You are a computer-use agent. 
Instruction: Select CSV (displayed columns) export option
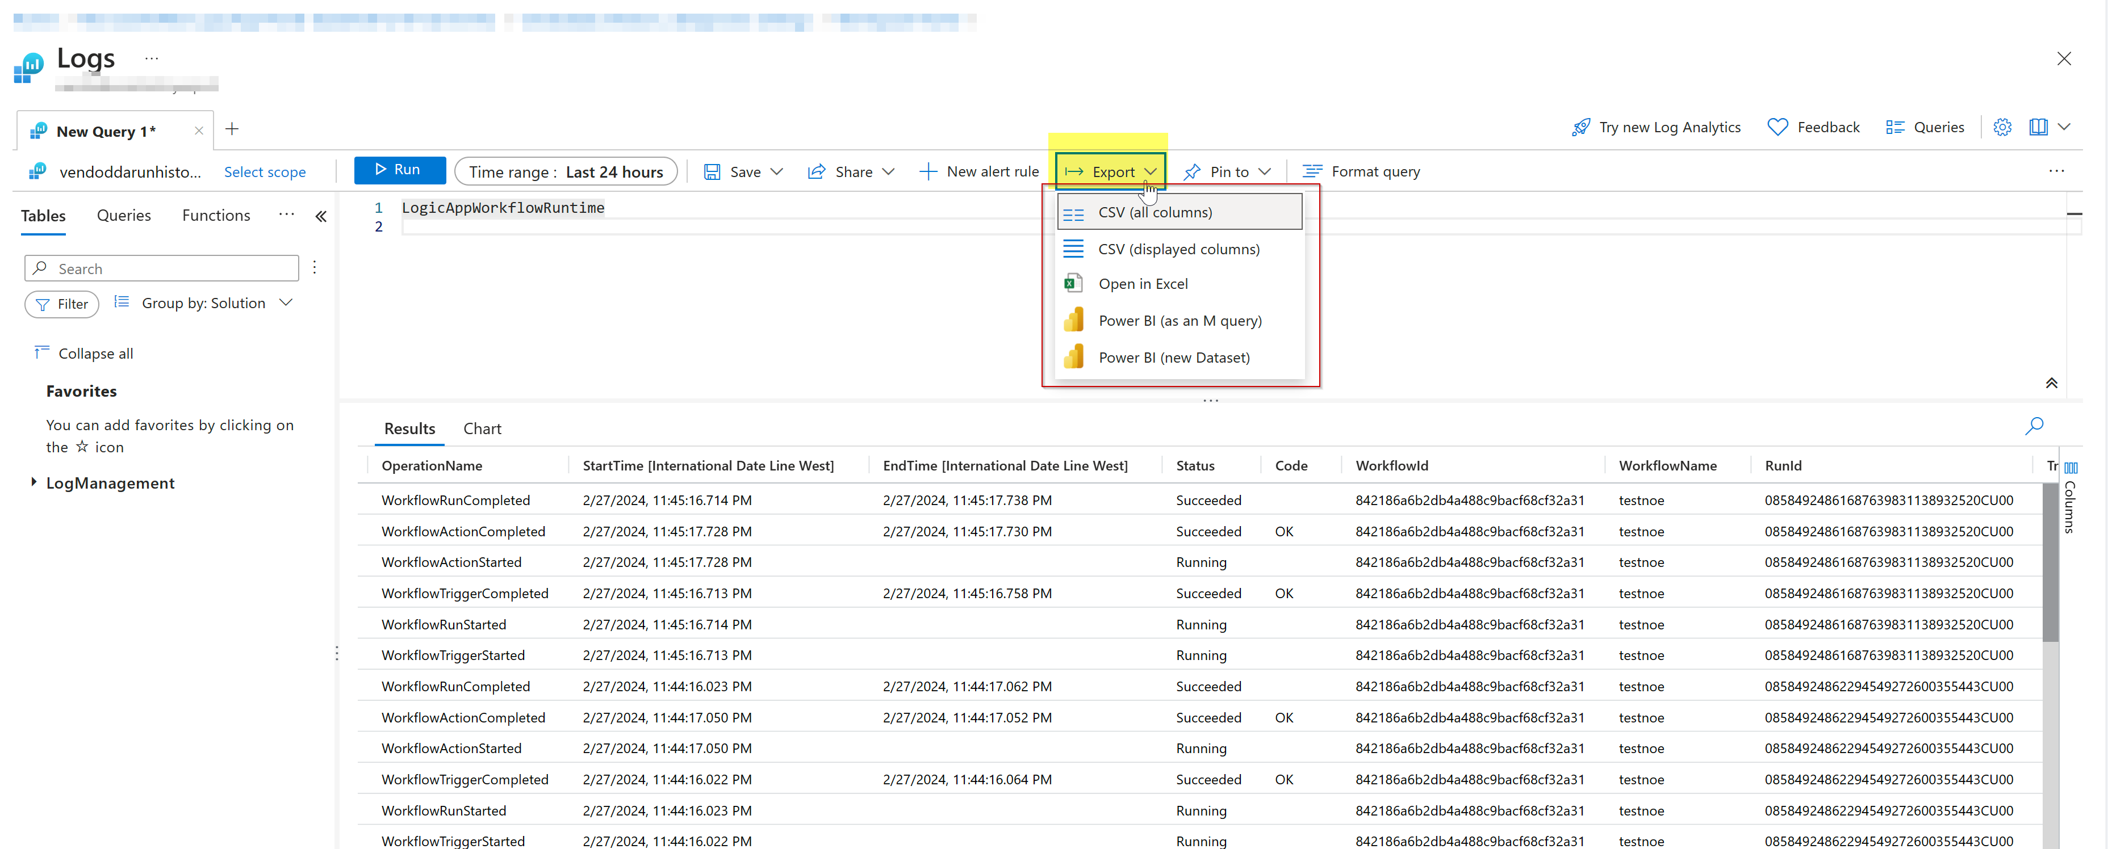[1179, 249]
